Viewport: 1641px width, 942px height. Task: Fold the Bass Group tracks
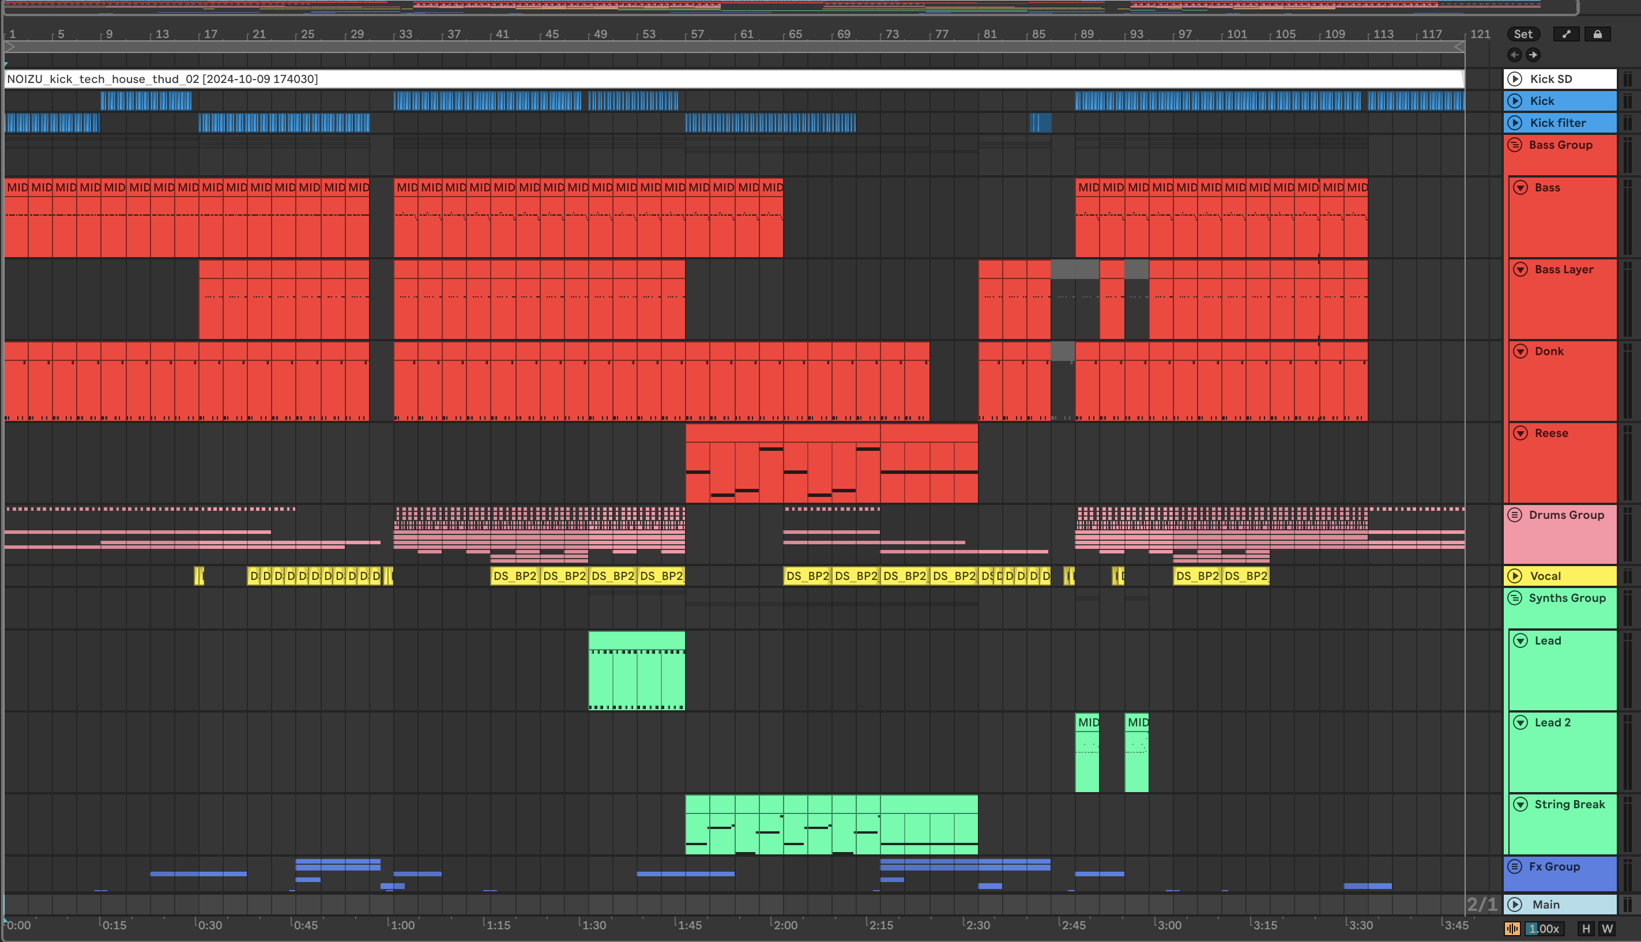(1515, 145)
